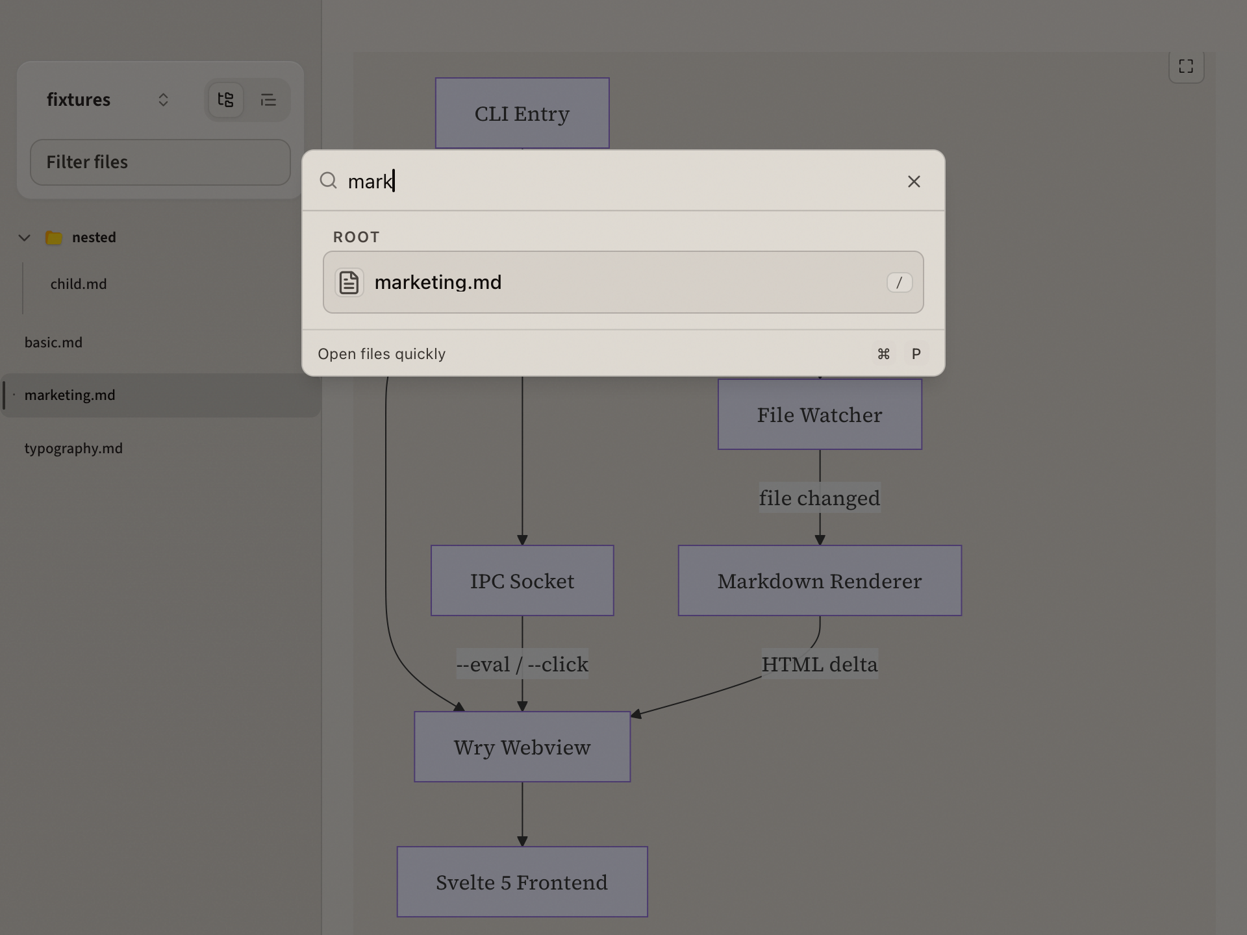1247x935 pixels.
Task: Click the File Watcher node
Action: [x=819, y=414]
